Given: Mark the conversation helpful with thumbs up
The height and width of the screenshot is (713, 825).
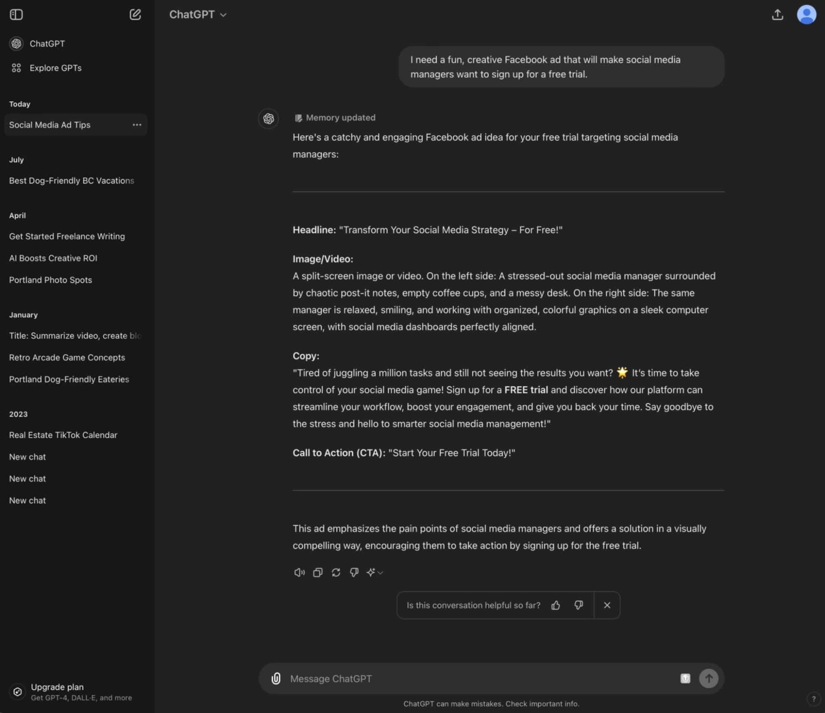Looking at the screenshot, I should click(x=556, y=605).
